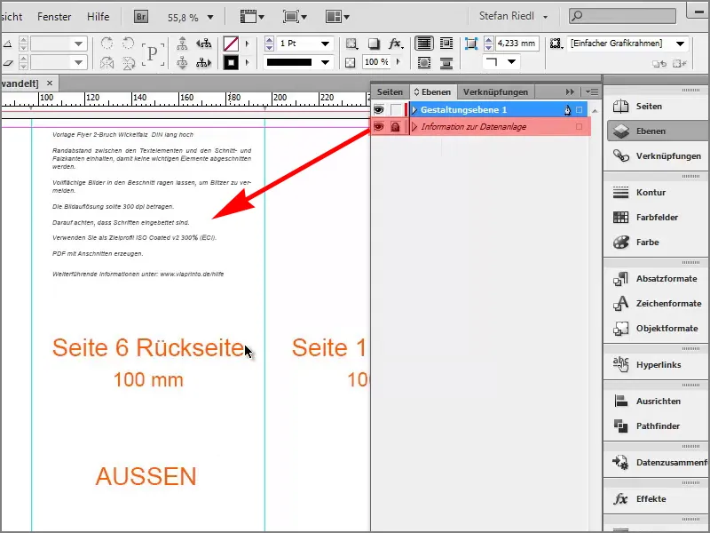
Task: Expand the Information zur Datenanlage layer
Action: click(414, 127)
